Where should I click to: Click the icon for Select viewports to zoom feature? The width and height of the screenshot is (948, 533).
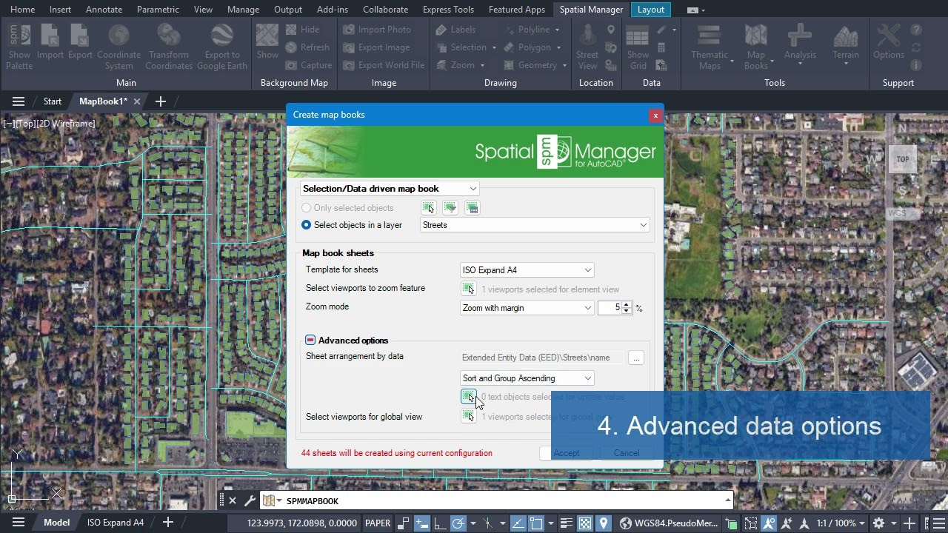coord(468,289)
